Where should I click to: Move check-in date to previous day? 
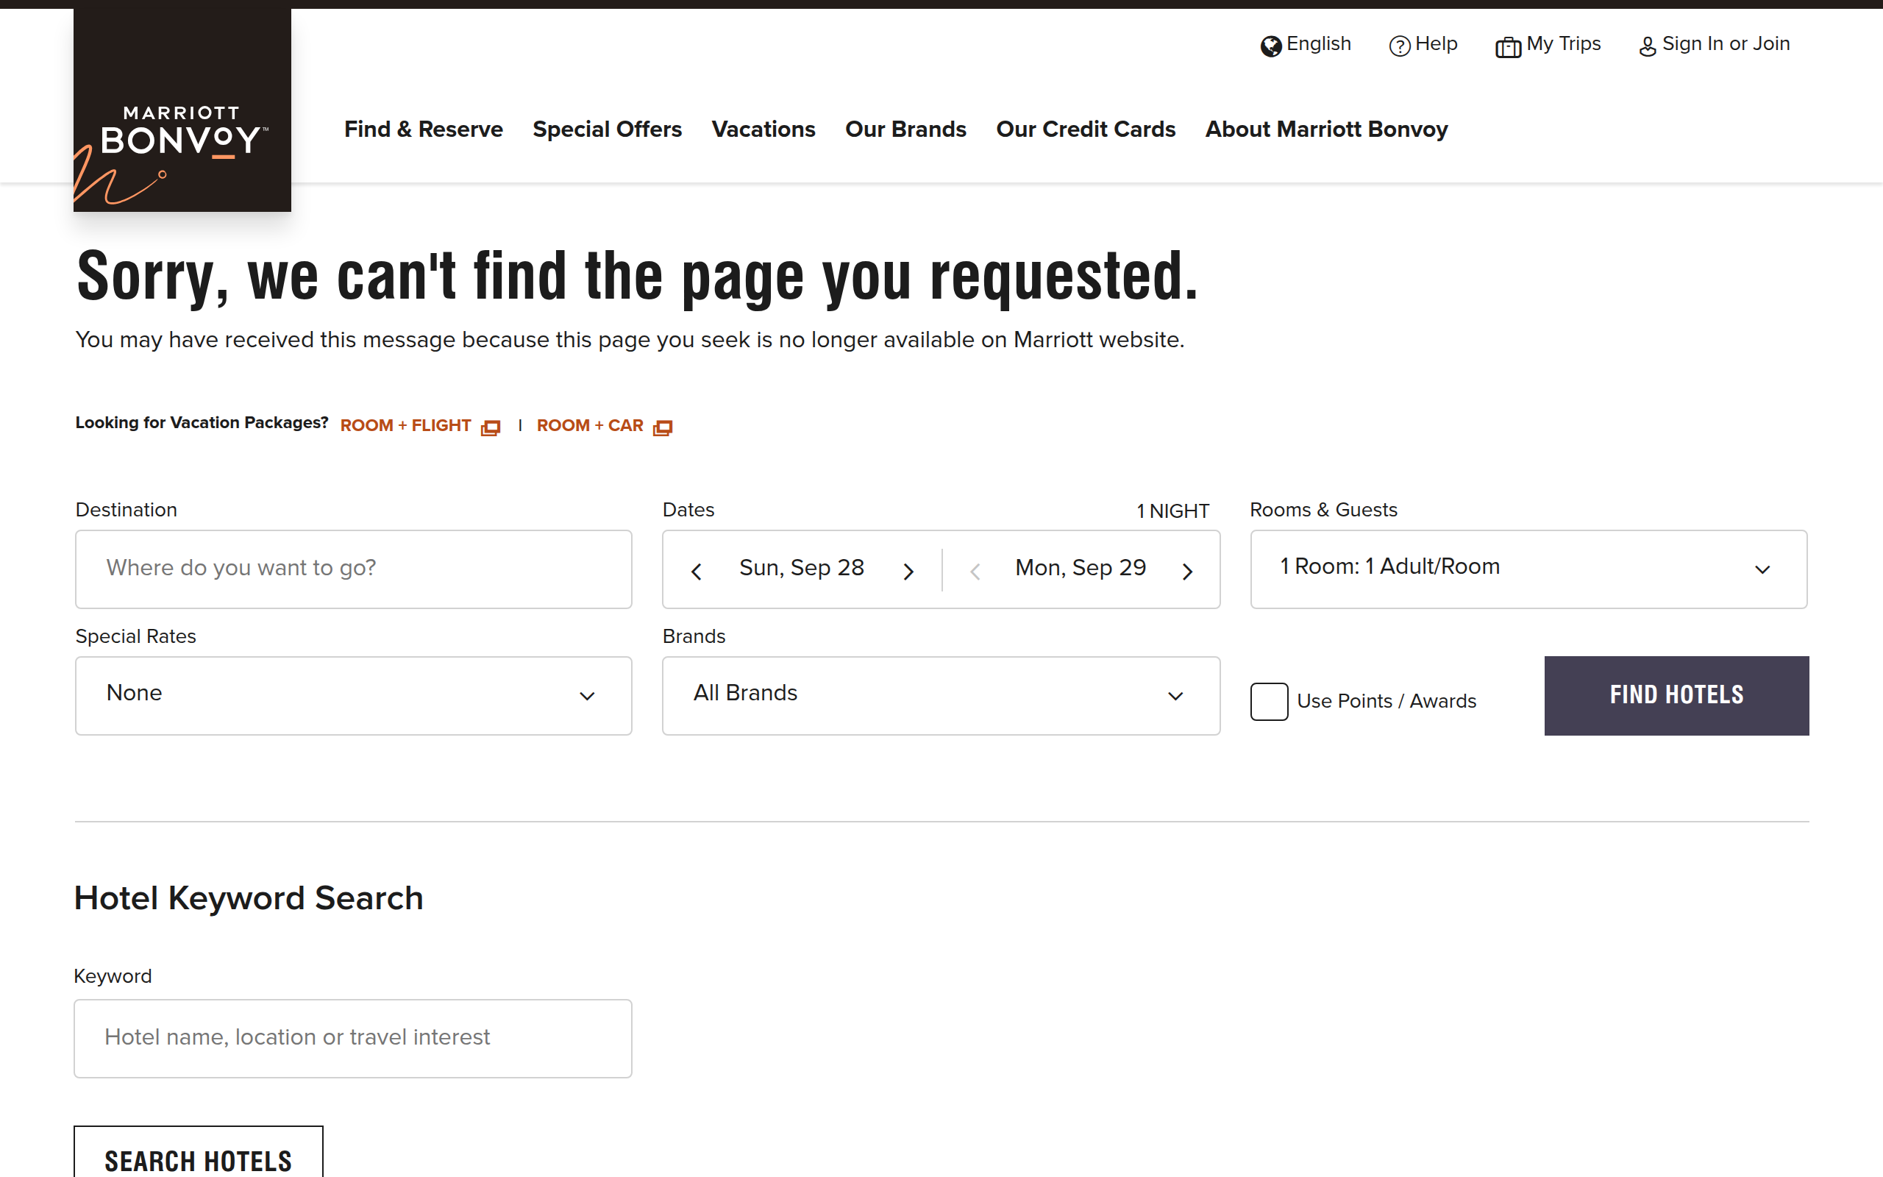pyautogui.click(x=697, y=572)
